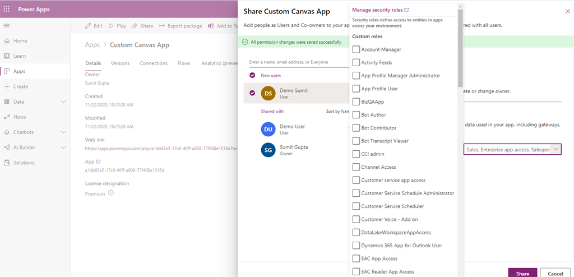574x277 pixels.
Task: Open the Solutions sidebar item
Action: tap(24, 163)
